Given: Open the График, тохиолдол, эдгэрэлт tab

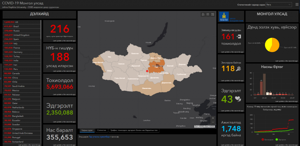Looking at the screenshot, I should pos(134,130).
